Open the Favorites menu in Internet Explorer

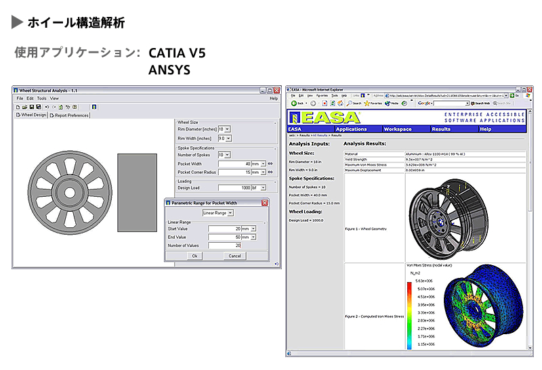(x=322, y=95)
